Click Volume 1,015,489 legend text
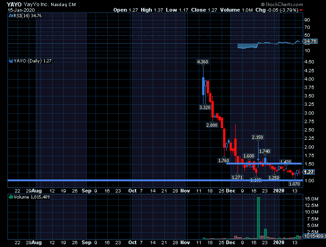The image size is (326, 247). click(x=32, y=197)
